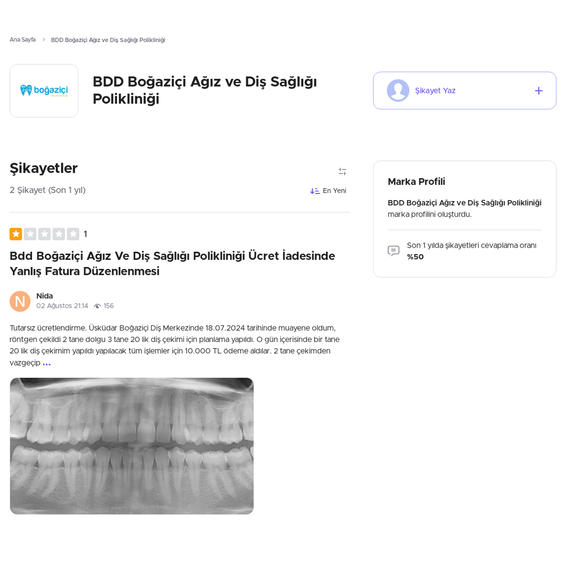Screen dimensions: 566x566
Task: Open the BDD Boğaziçi breadcrumb link
Action: tap(108, 40)
